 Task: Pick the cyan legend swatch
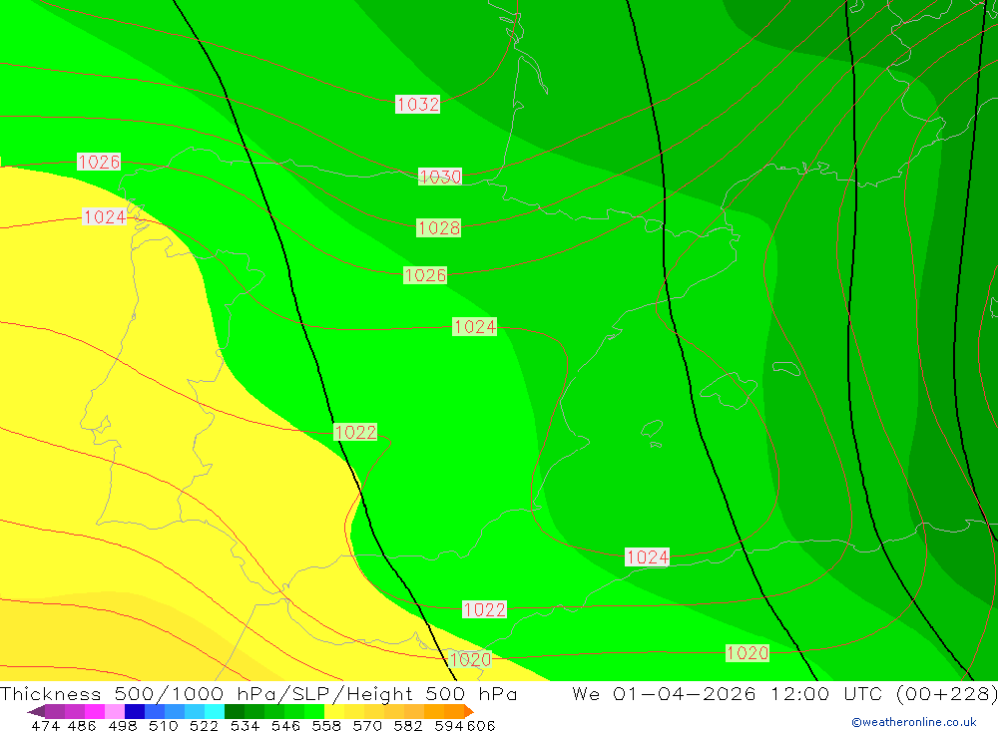[215, 711]
